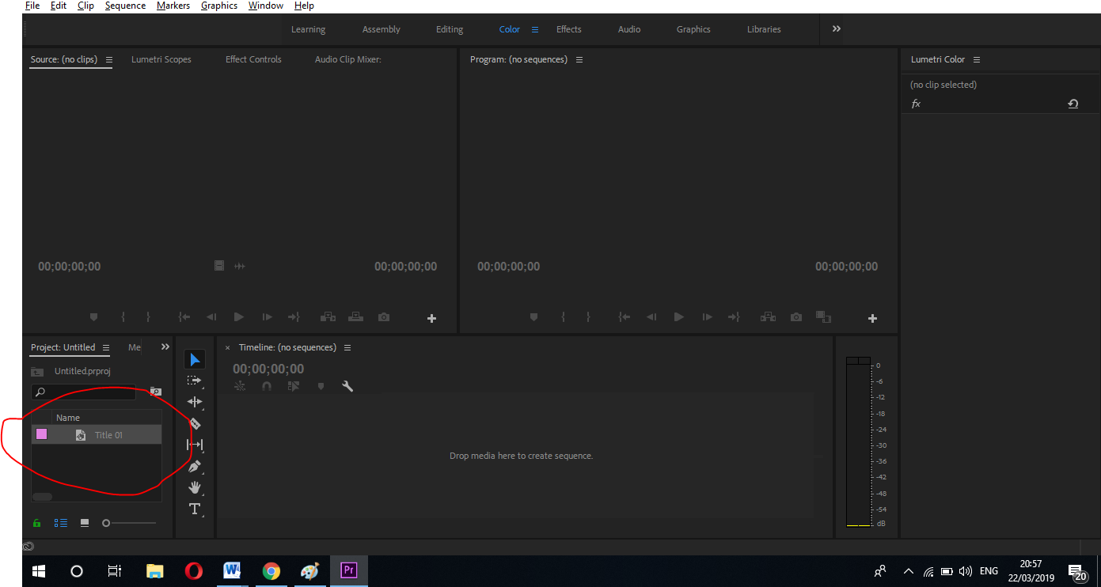Viewport: 1101px width, 587px height.
Task: Open the Lumetri Color panel menu
Action: click(x=977, y=59)
